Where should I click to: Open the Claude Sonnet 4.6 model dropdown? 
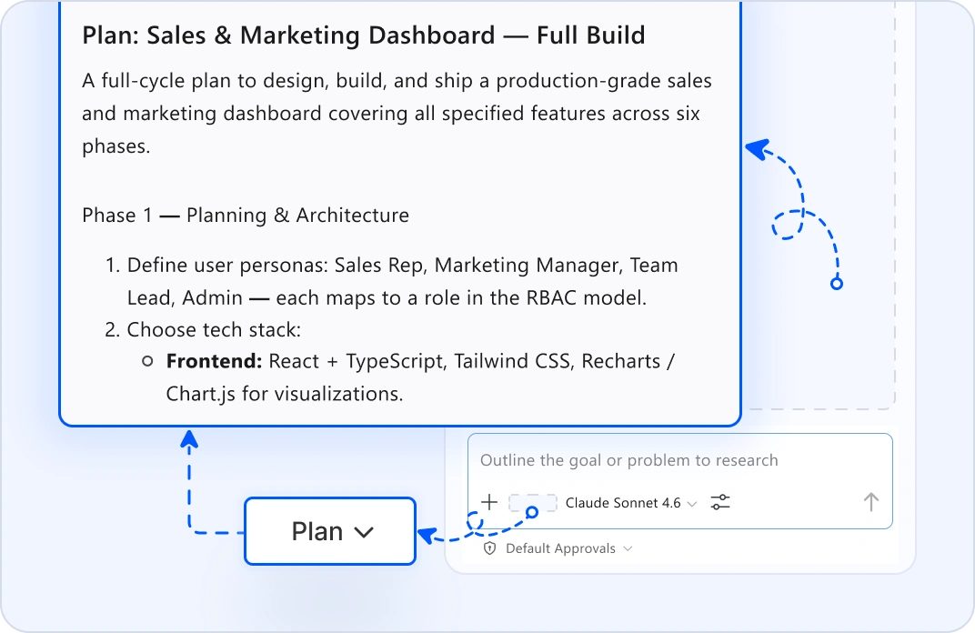point(630,502)
